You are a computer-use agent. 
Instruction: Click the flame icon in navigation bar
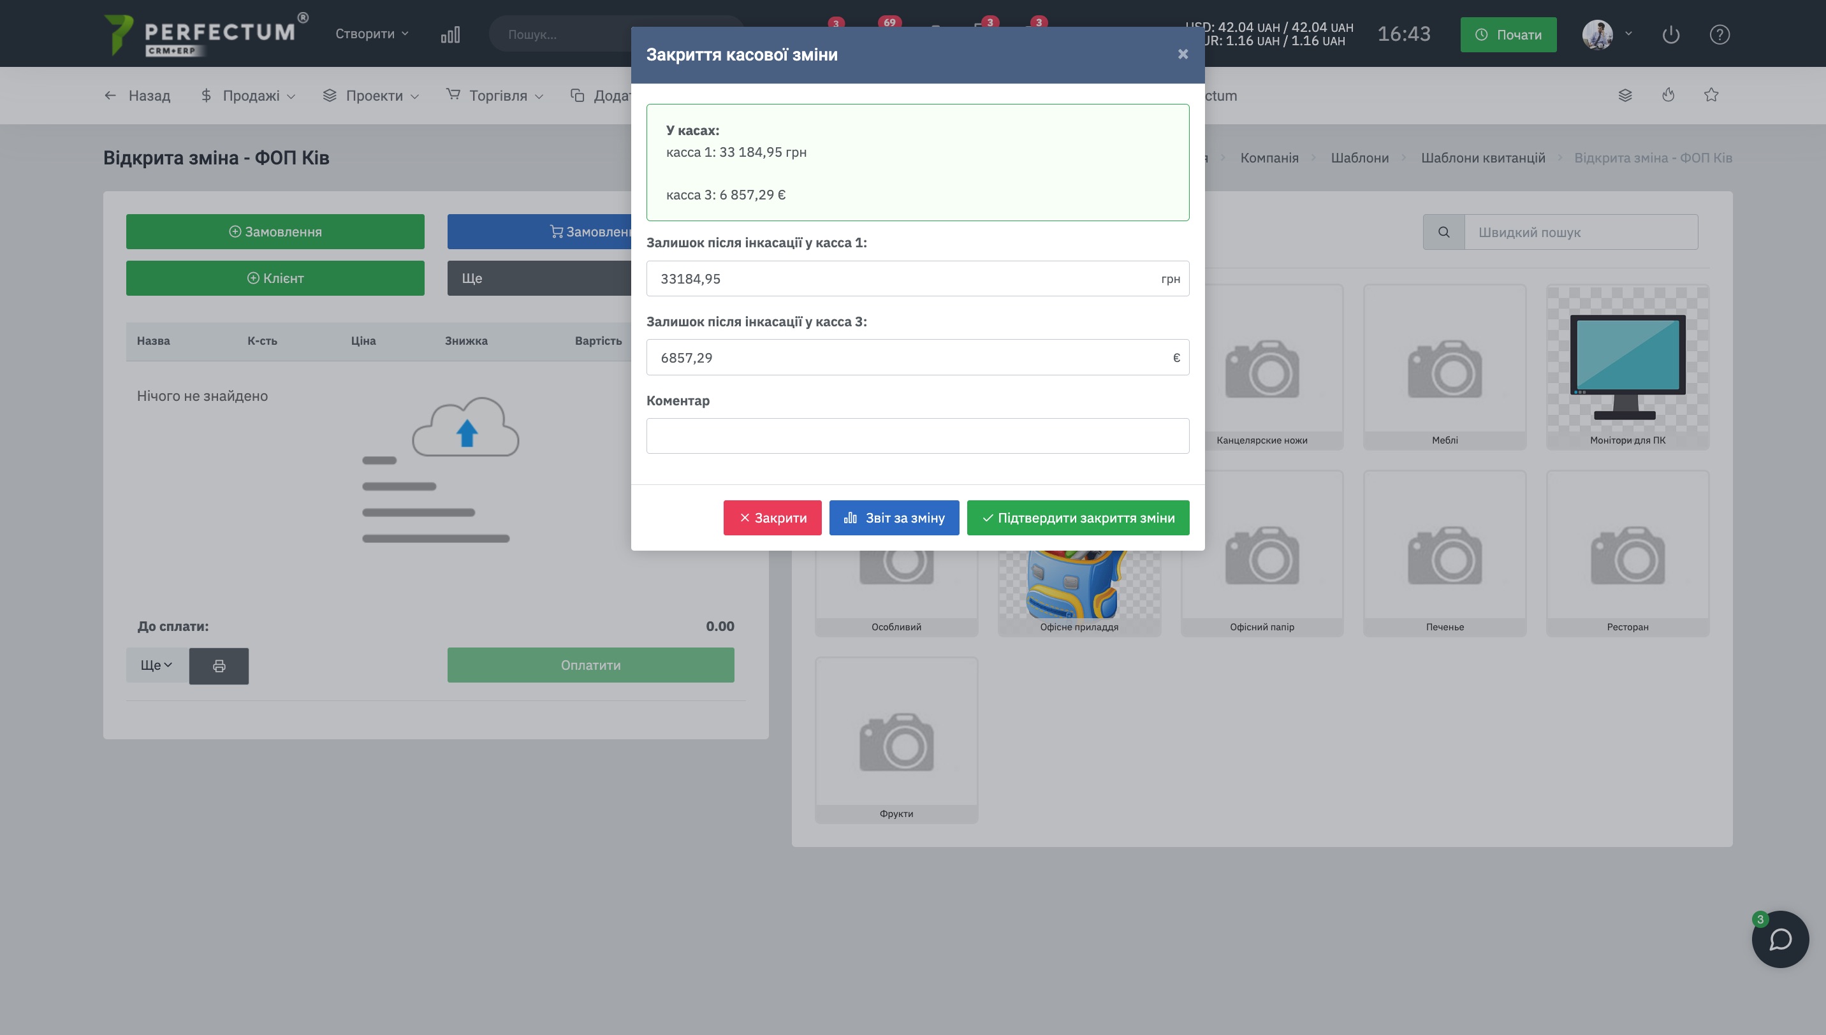(1668, 95)
